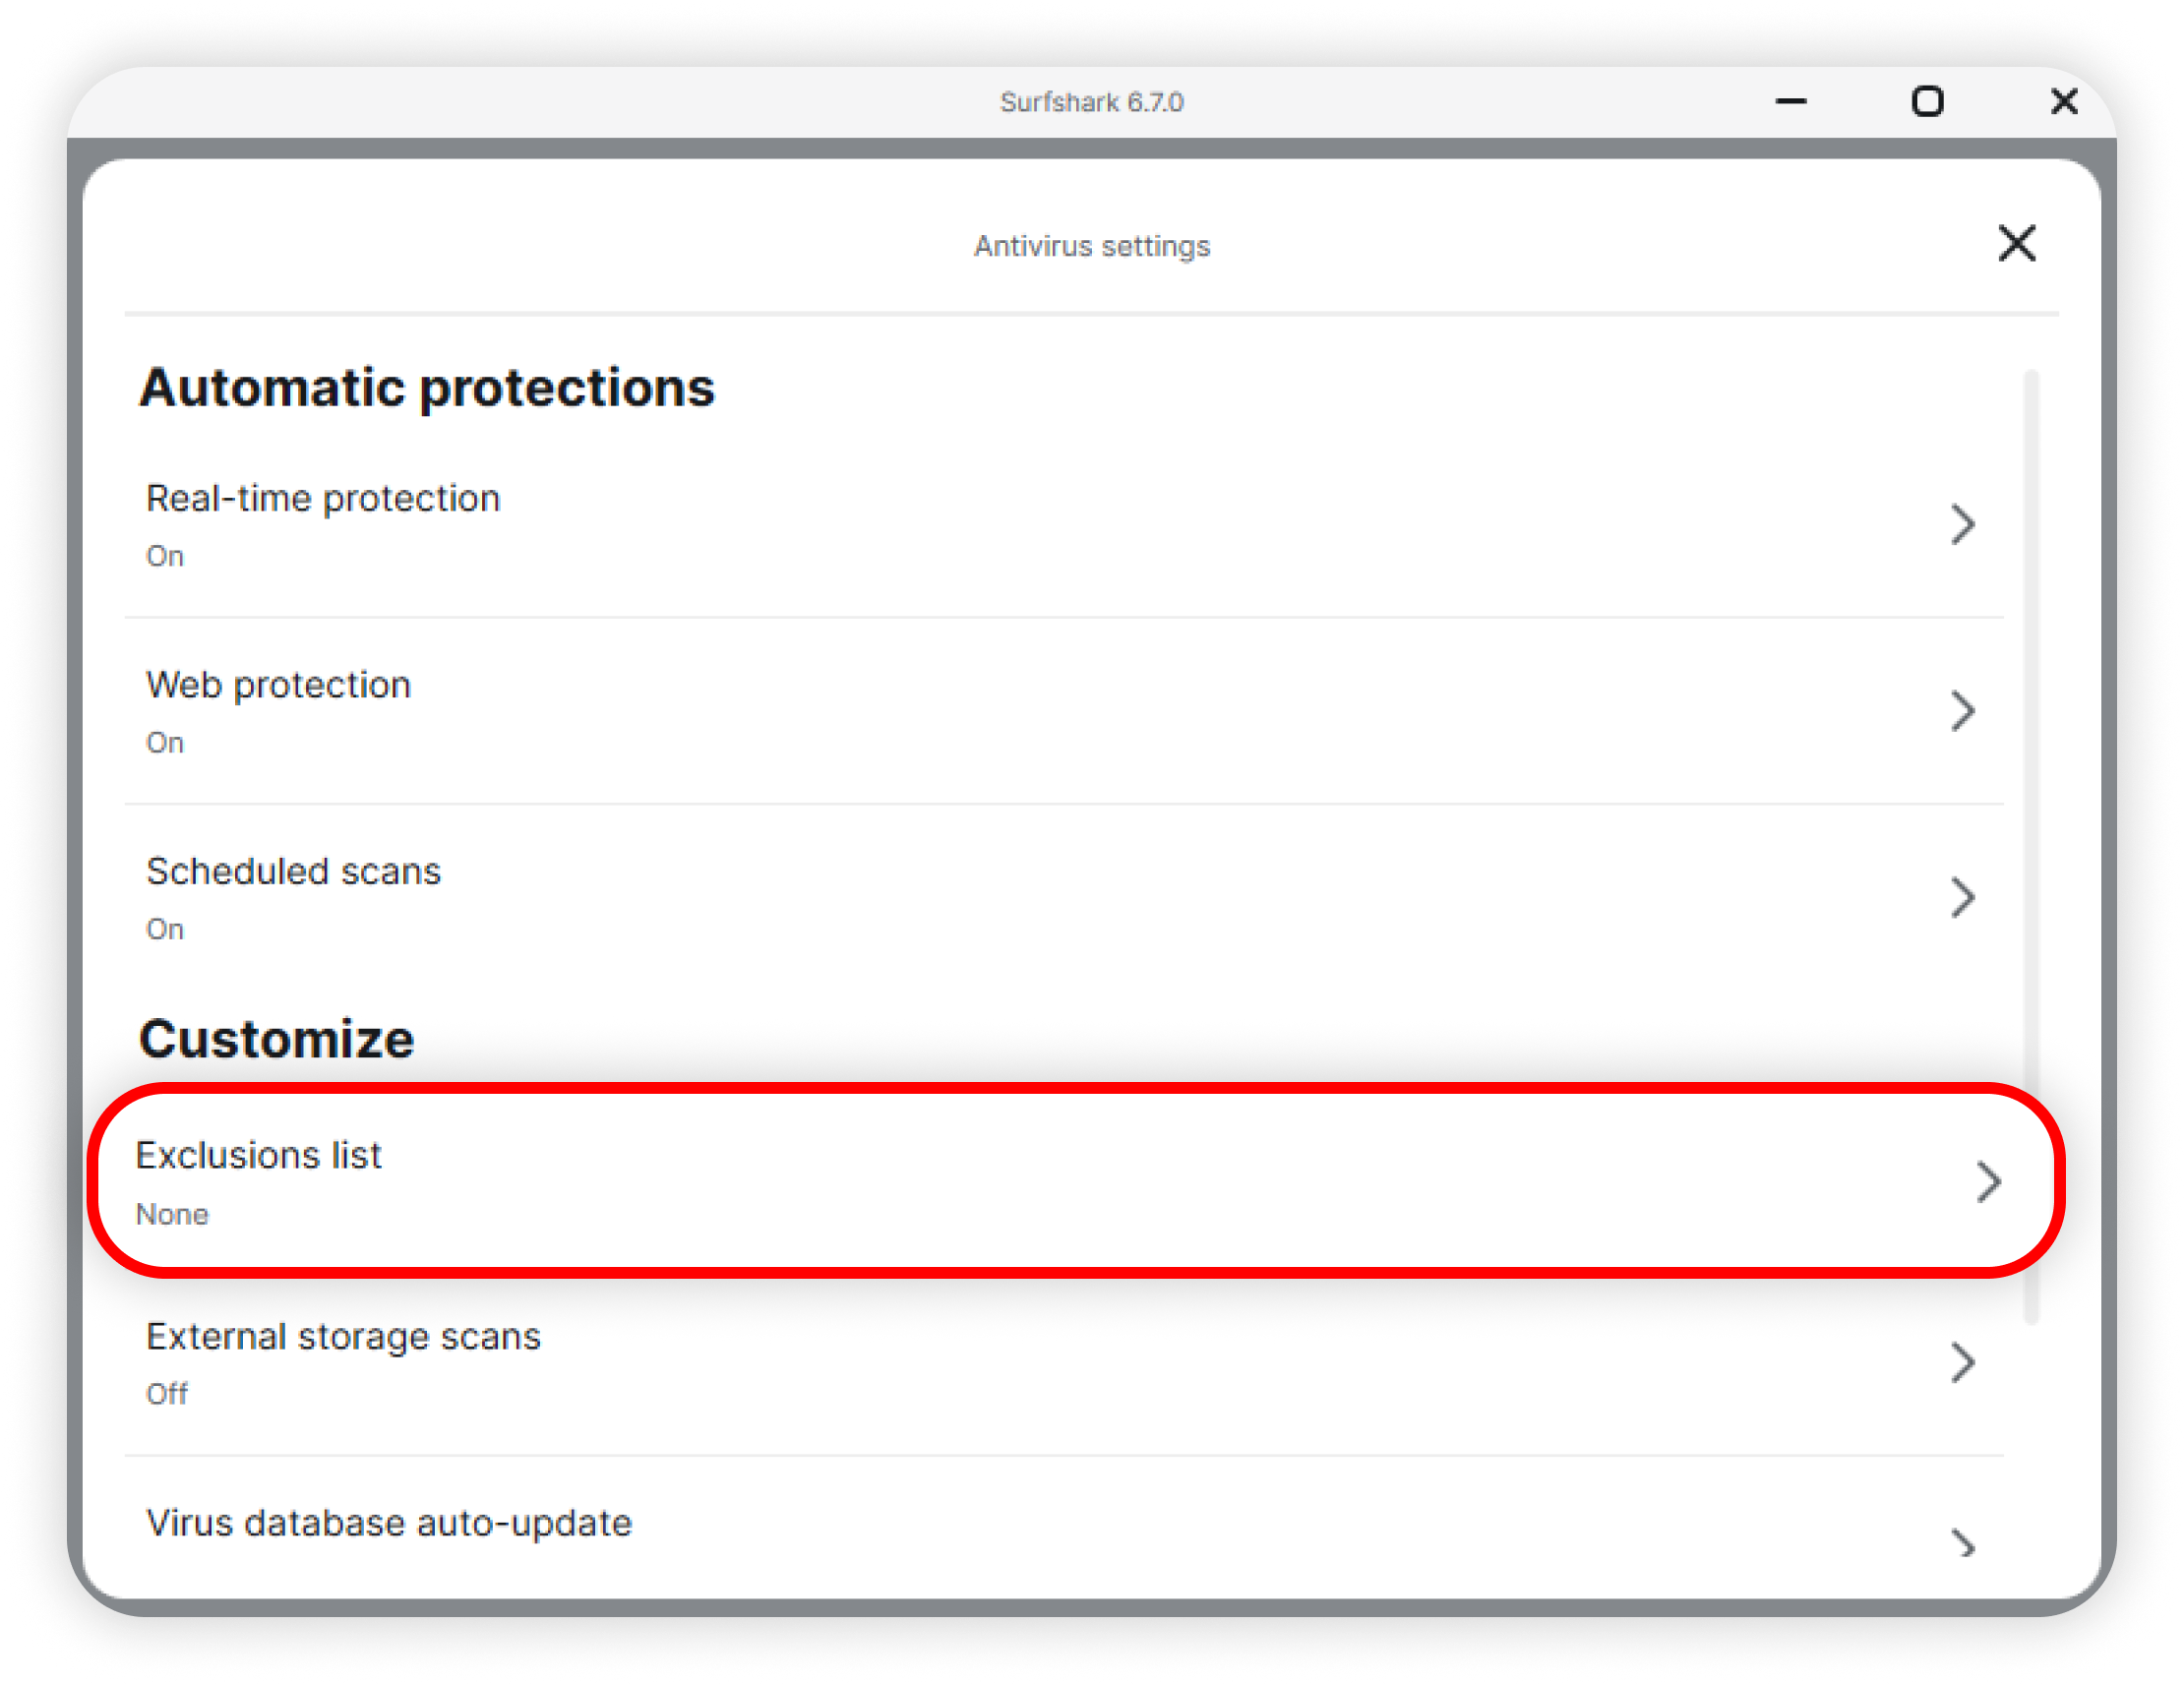Viewport: 2184px width, 1684px height.
Task: Click the Exclusions list None status
Action: tap(172, 1214)
